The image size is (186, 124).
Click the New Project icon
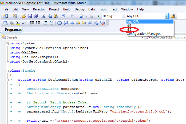pos(6,16)
